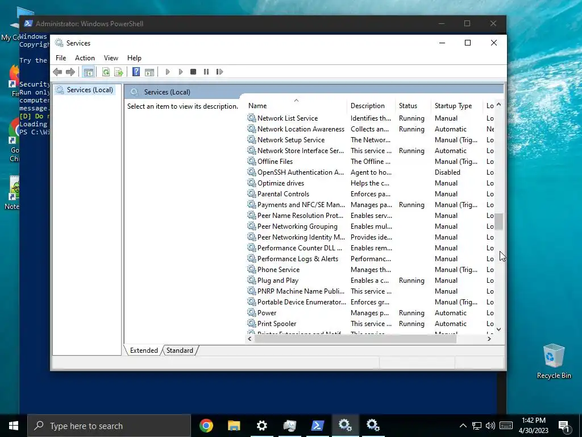
Task: Open the Windows Start menu
Action: pyautogui.click(x=14, y=426)
